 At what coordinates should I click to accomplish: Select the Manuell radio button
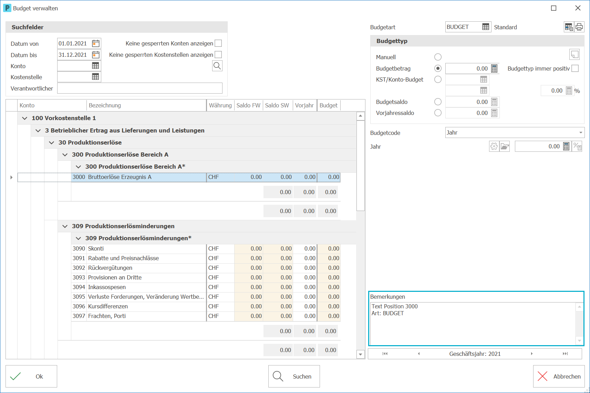point(438,57)
